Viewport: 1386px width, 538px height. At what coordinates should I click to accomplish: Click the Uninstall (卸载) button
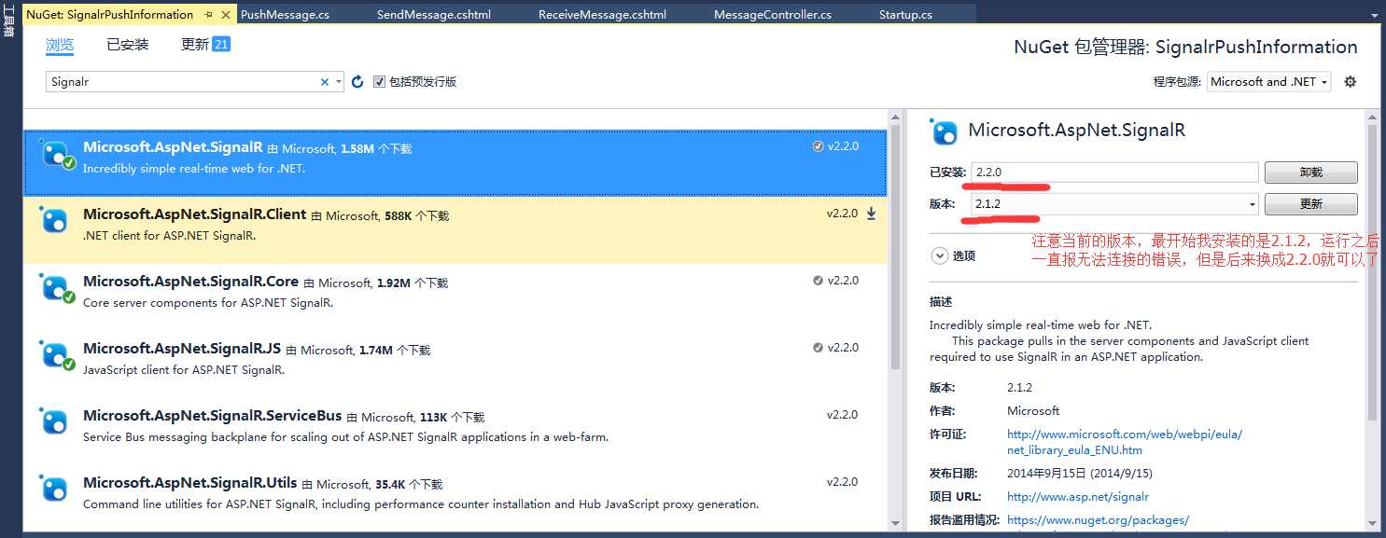[x=1310, y=172]
